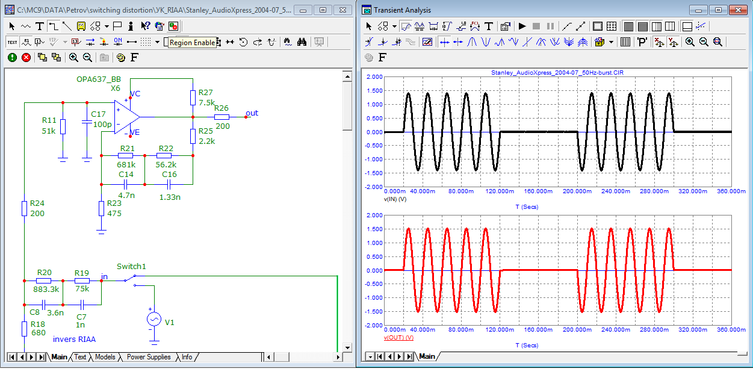The width and height of the screenshot is (753, 369).
Task: Click the schematic vertical scrollbar down arrow
Action: click(x=347, y=348)
